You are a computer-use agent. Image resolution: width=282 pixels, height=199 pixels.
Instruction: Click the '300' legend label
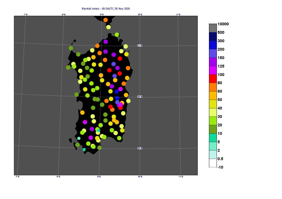(x=221, y=41)
